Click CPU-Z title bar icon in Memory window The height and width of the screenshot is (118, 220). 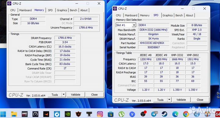point(9,3)
